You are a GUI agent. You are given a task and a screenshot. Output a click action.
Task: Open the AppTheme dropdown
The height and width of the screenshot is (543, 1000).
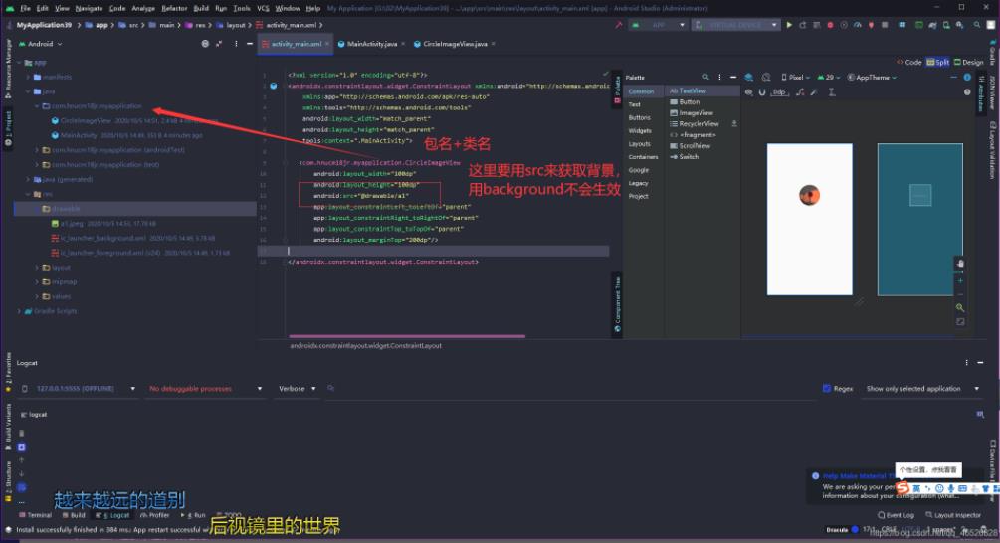coord(872,78)
